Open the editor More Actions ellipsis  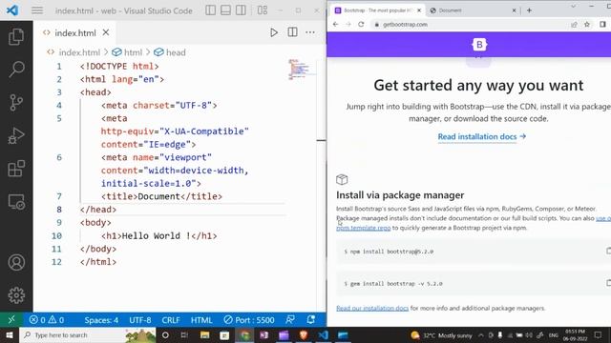(310, 32)
